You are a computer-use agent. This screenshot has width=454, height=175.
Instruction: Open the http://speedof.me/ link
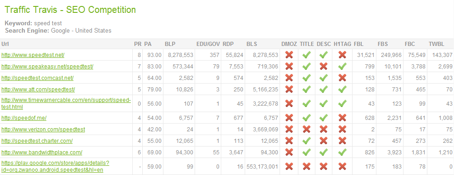(24, 118)
